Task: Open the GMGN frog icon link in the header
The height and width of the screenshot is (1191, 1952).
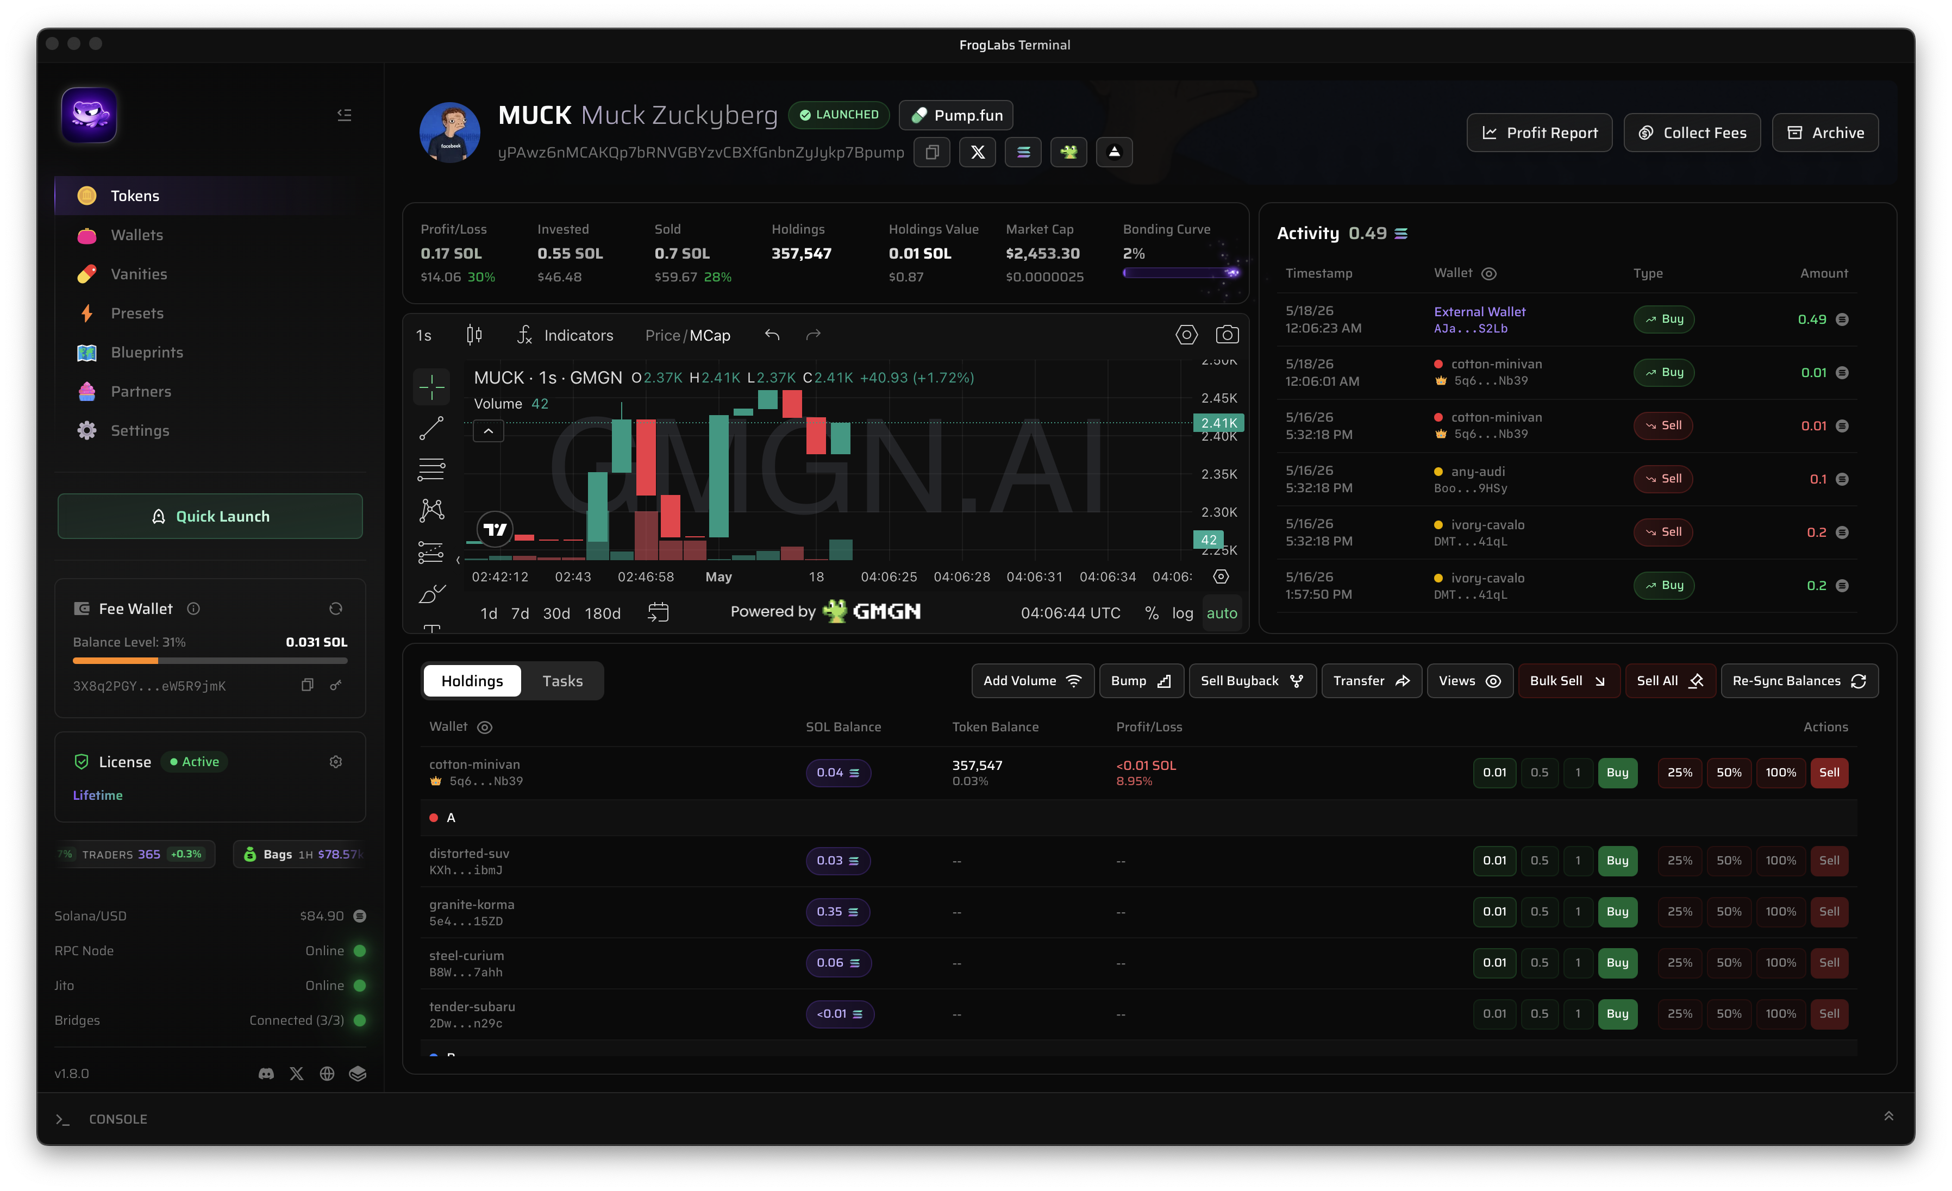Action: [1069, 152]
